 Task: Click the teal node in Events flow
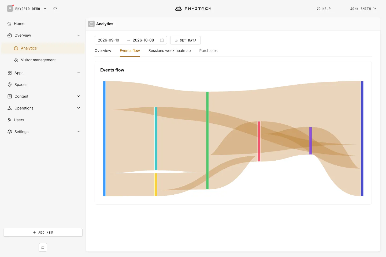tap(156, 139)
